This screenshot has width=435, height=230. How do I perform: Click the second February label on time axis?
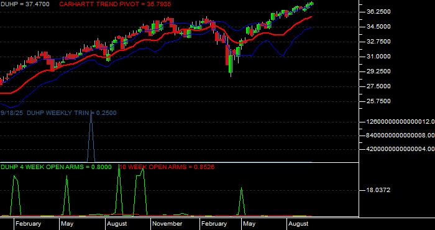click(x=214, y=224)
